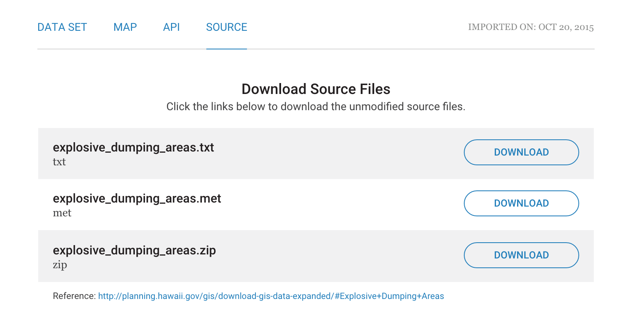The height and width of the screenshot is (333, 632).
Task: Click the explosive_dumping_areas.zip file name
Action: click(134, 250)
